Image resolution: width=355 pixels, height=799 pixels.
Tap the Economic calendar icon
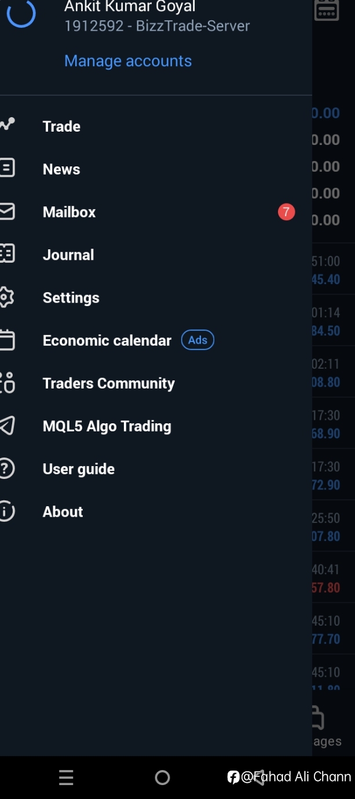6,340
